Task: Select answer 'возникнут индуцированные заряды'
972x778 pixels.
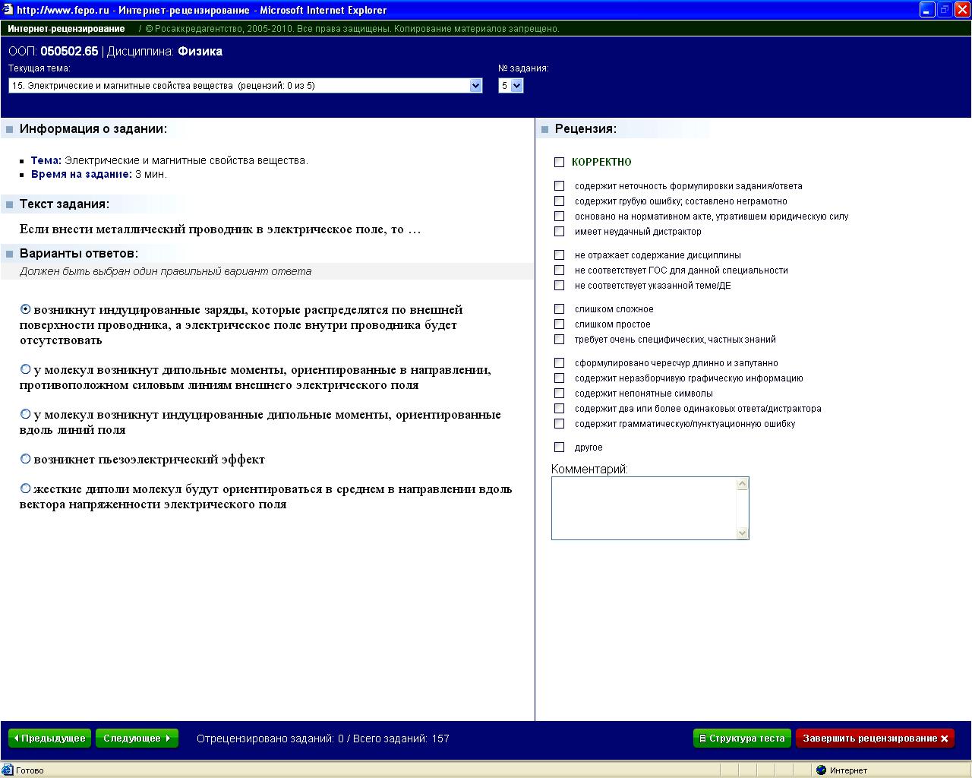Action: [26, 309]
